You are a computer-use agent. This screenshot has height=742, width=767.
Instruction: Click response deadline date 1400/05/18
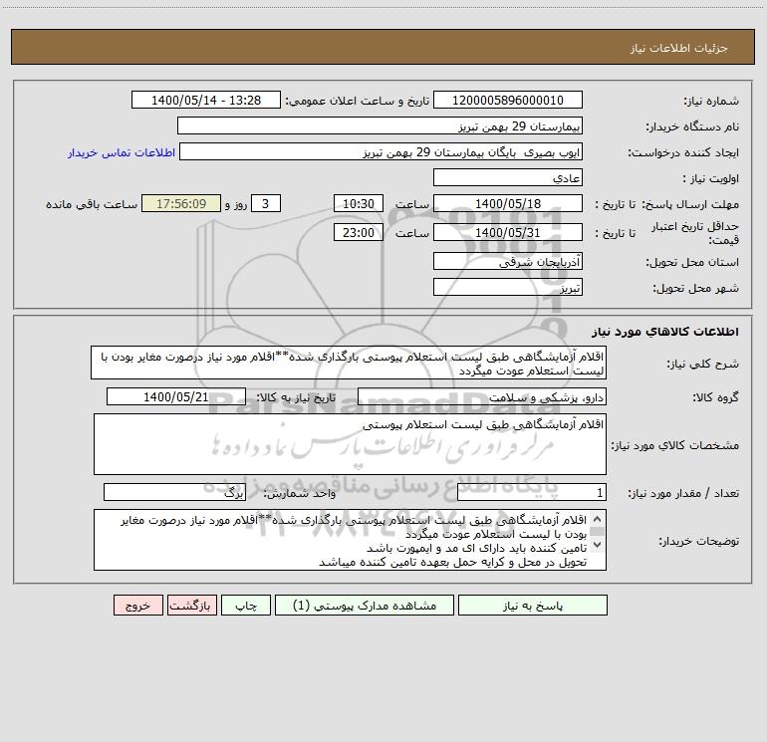tap(508, 203)
